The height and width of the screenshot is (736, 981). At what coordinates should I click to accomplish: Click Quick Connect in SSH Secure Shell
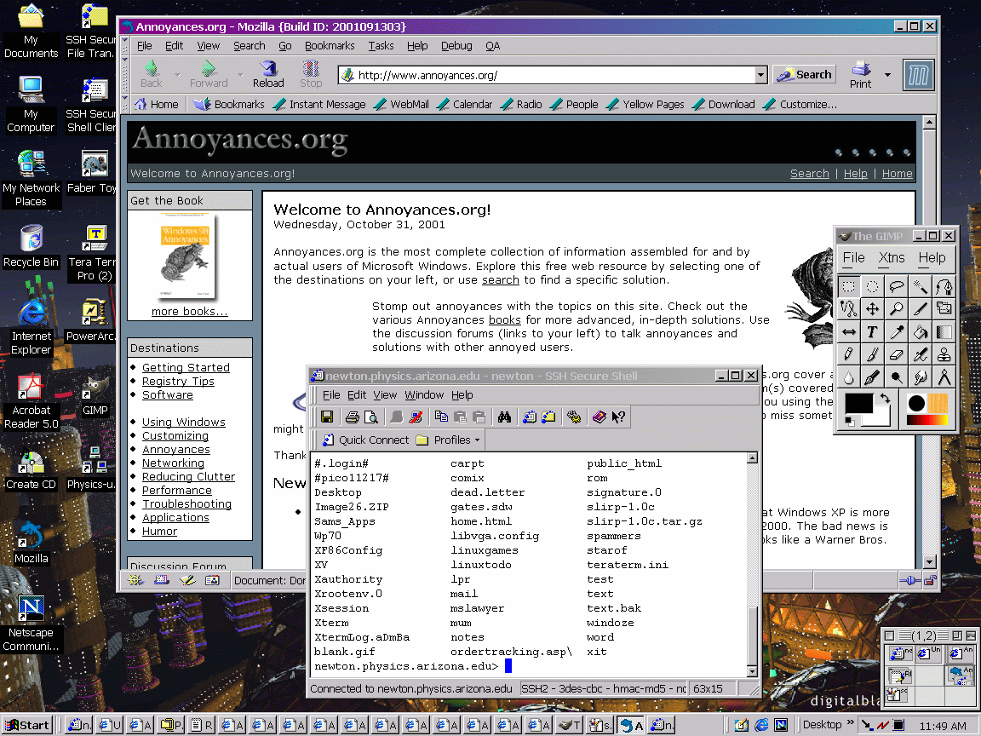point(366,440)
